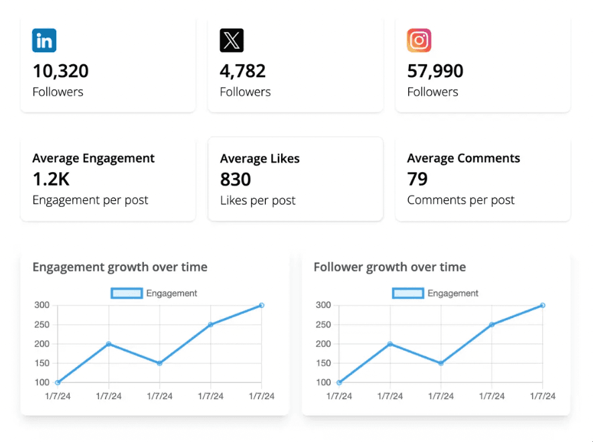This screenshot has width=593, height=442.
Task: Click the 150 dip point on engagement growth line
Action: pos(159,364)
